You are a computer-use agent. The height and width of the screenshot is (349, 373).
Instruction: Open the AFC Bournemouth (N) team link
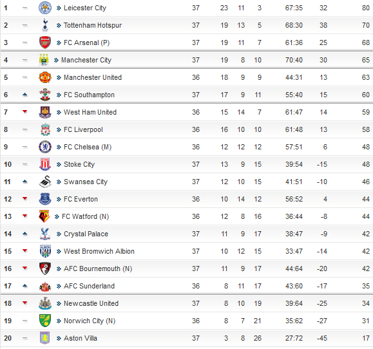pyautogui.click(x=98, y=269)
